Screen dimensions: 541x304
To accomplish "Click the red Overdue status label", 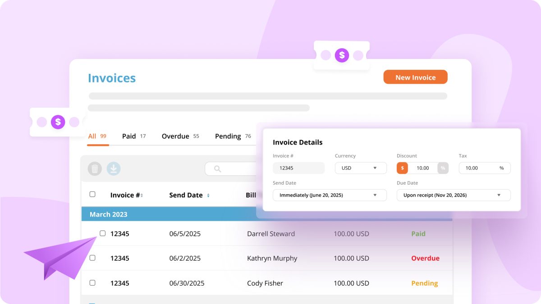I will point(425,258).
